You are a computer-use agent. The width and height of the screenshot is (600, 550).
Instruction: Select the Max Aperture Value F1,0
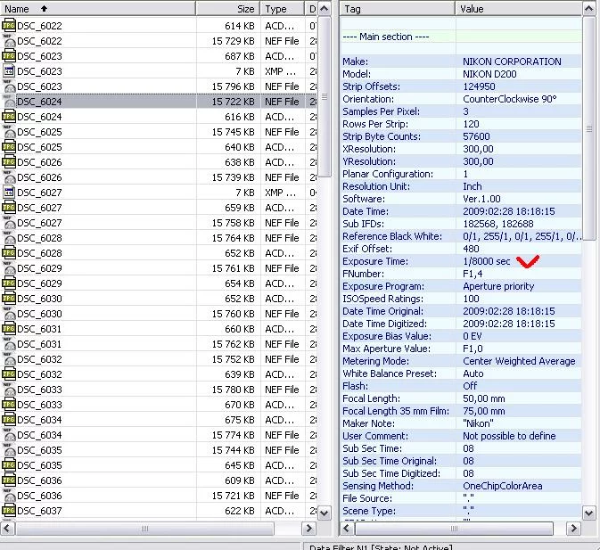[x=473, y=349]
